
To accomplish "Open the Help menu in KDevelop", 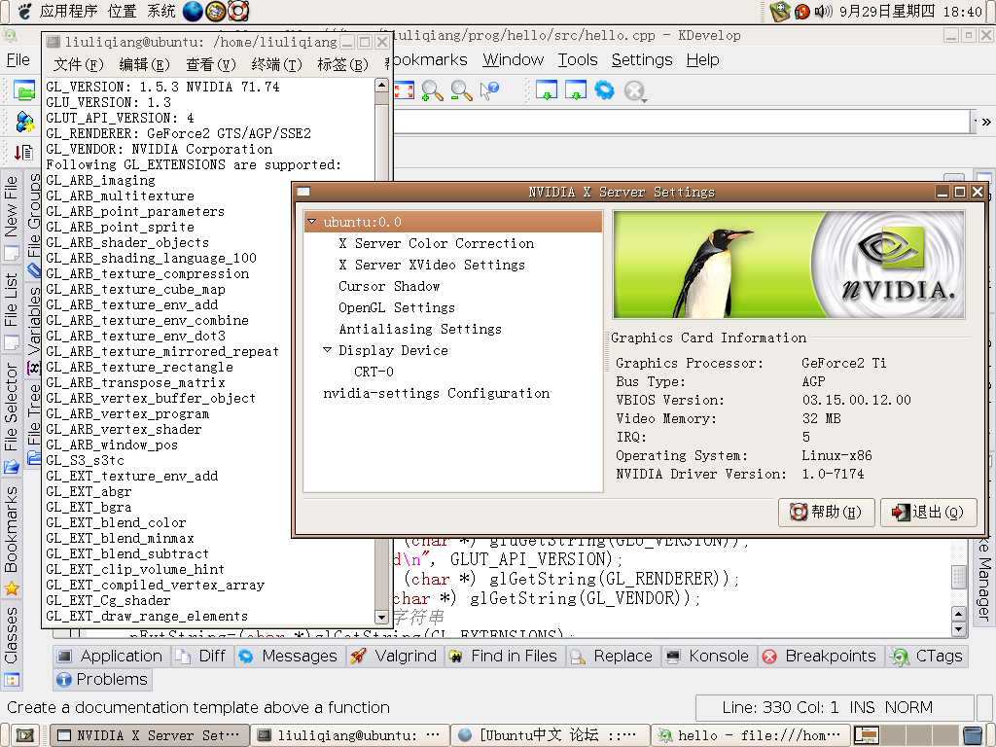I will point(702,59).
